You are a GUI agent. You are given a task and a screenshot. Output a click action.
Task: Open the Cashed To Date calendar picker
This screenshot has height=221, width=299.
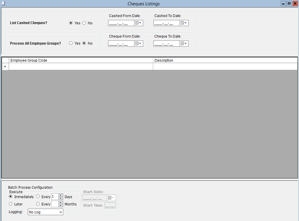[184, 23]
